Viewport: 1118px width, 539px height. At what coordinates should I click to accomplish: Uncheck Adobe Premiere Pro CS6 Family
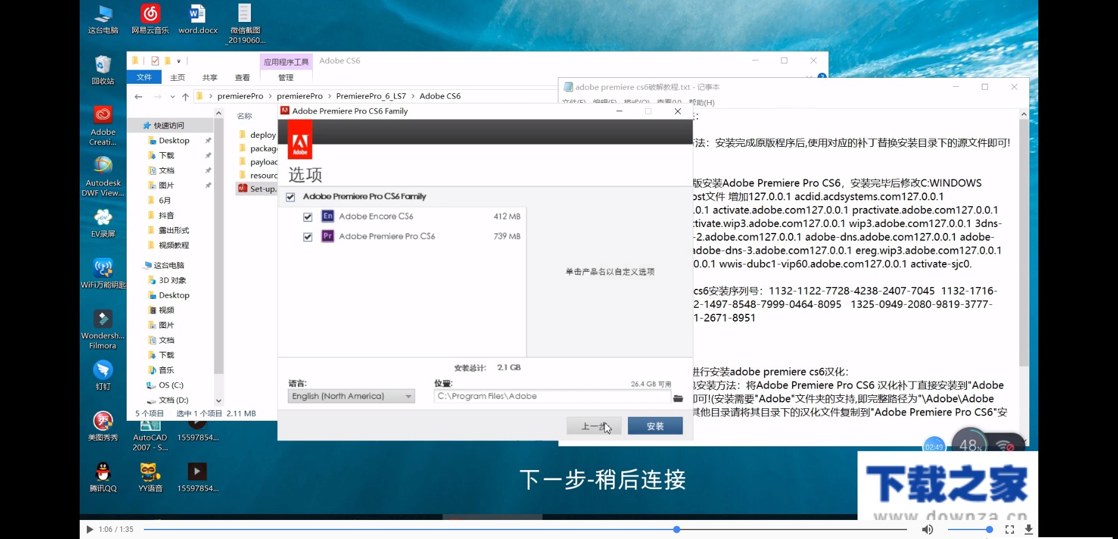click(290, 196)
